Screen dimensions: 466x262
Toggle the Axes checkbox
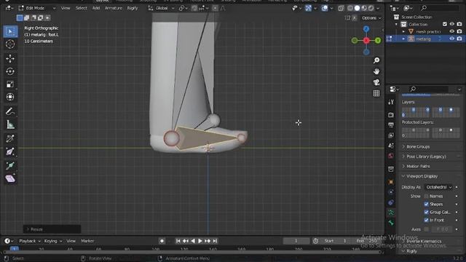[x=426, y=229]
